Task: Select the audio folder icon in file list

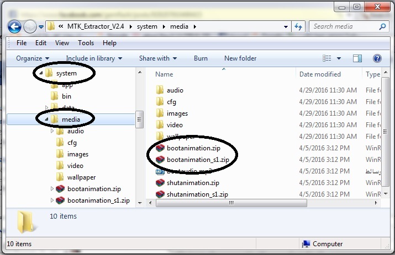Action: 160,90
